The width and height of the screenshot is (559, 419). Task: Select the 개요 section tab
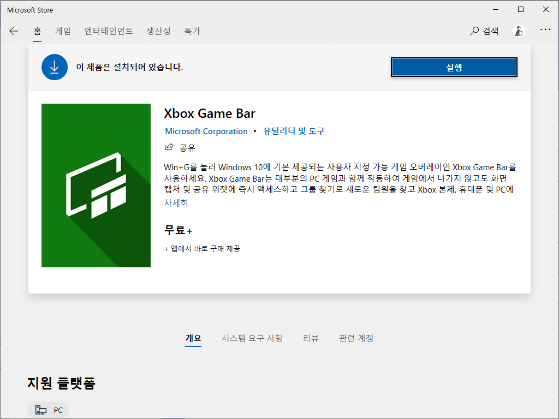tap(193, 338)
